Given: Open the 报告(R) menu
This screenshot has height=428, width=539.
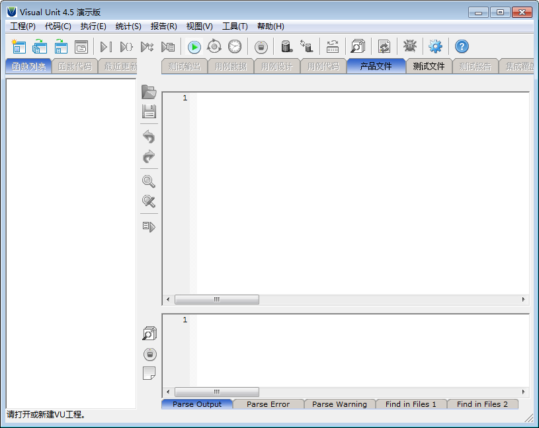Looking at the screenshot, I should [x=163, y=26].
